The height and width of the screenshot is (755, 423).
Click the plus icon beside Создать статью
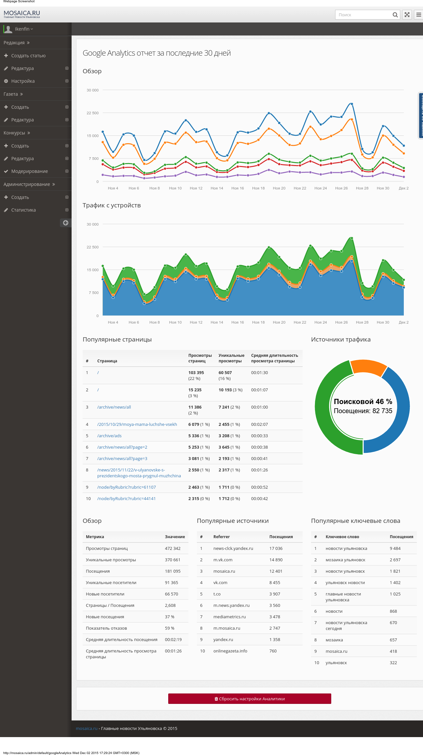click(6, 56)
